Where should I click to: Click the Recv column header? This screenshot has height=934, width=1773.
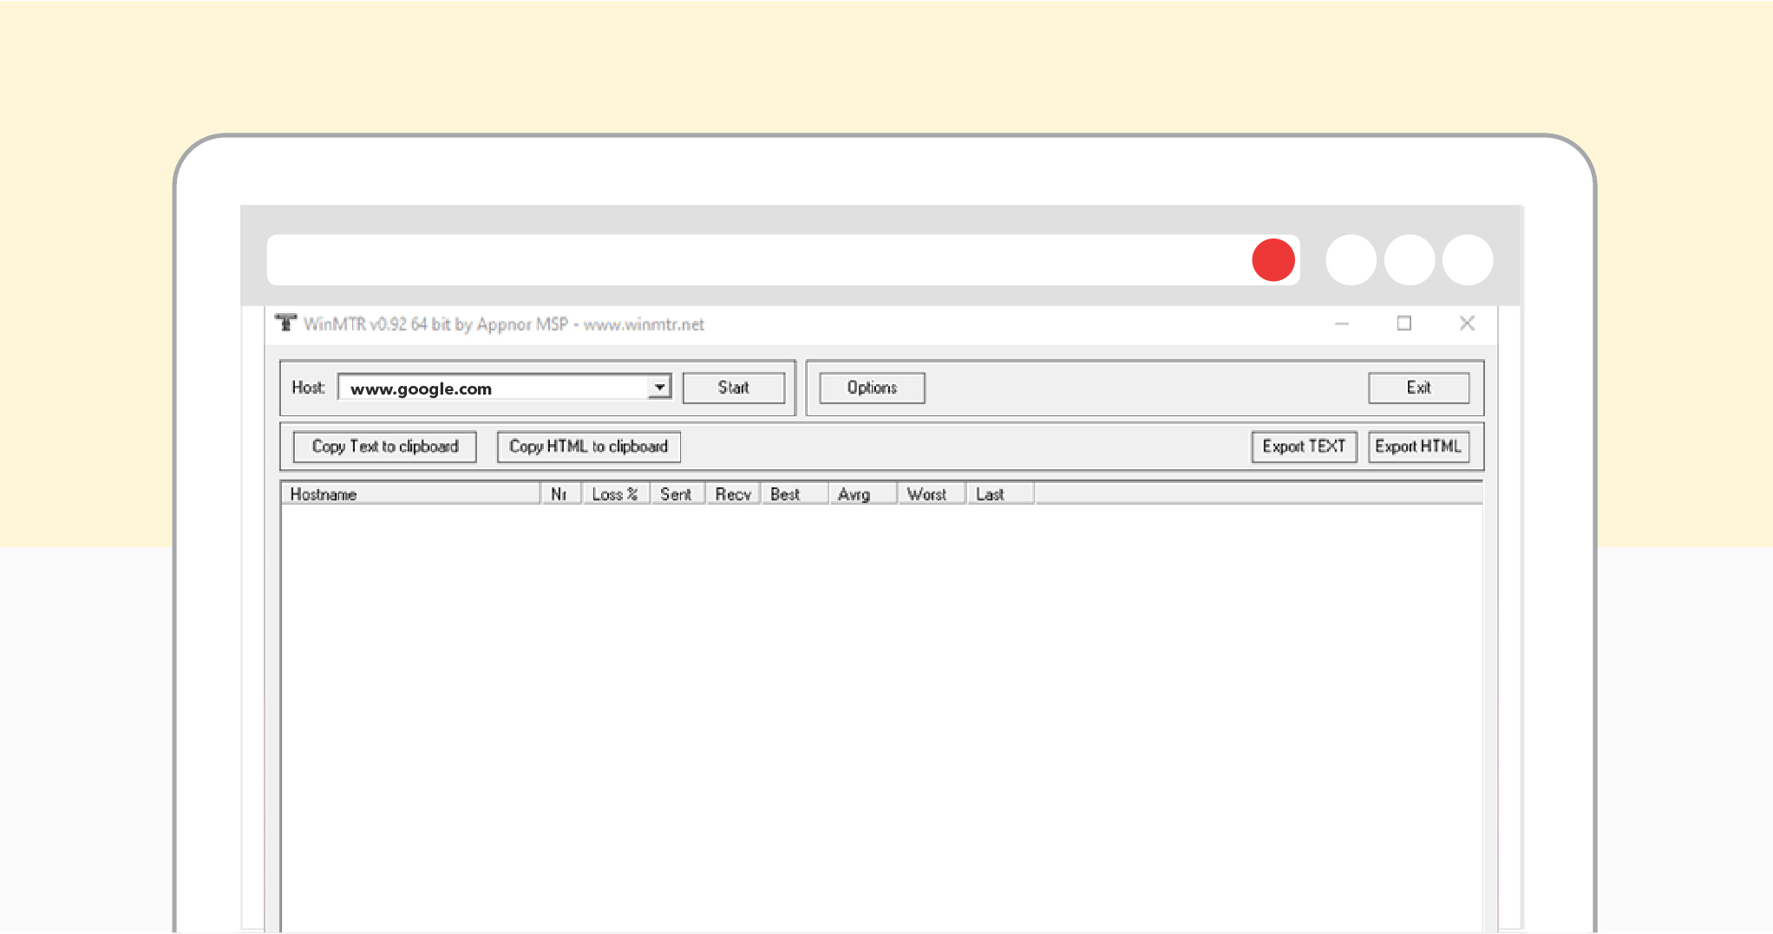tap(733, 493)
